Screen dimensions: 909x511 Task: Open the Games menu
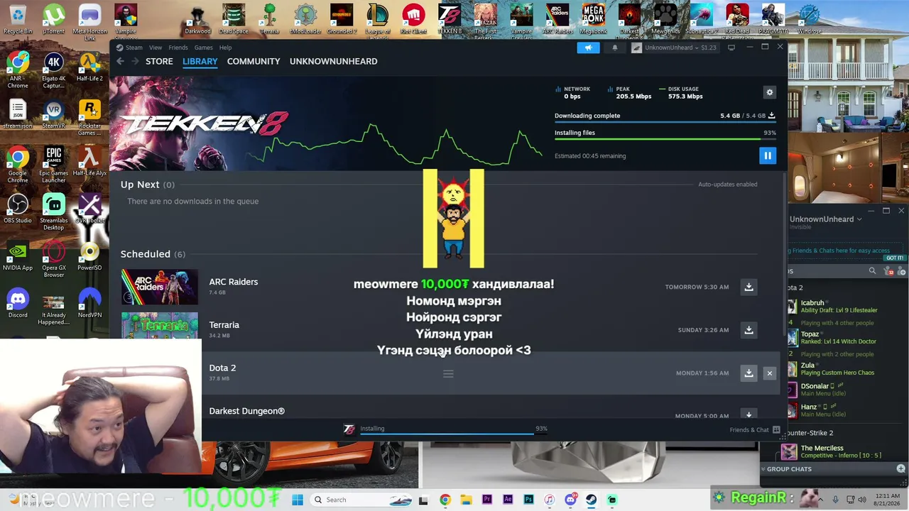204,48
